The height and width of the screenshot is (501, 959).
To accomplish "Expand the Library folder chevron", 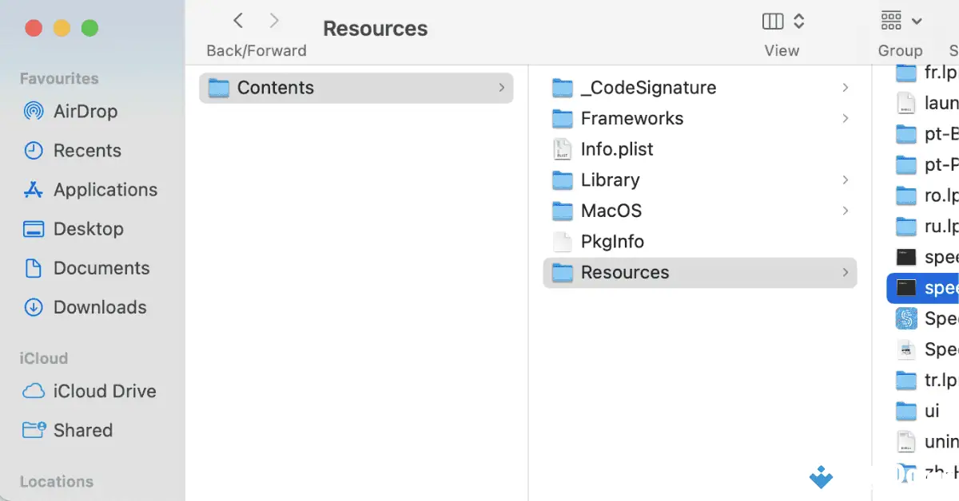I will [x=846, y=179].
